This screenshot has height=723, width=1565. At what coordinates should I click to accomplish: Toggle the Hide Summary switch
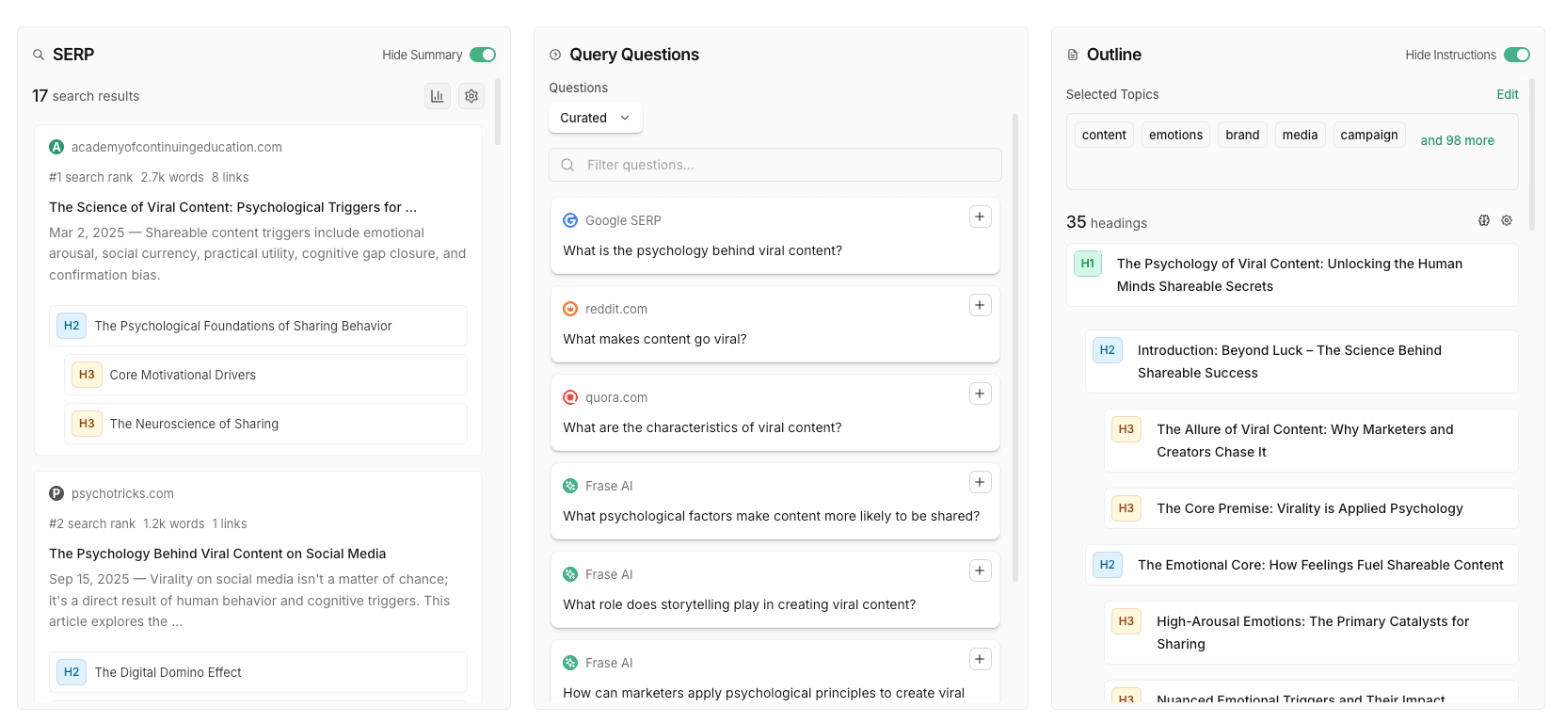point(483,55)
